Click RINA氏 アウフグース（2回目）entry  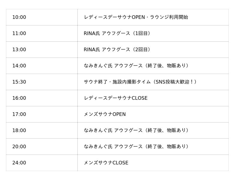[117, 50]
